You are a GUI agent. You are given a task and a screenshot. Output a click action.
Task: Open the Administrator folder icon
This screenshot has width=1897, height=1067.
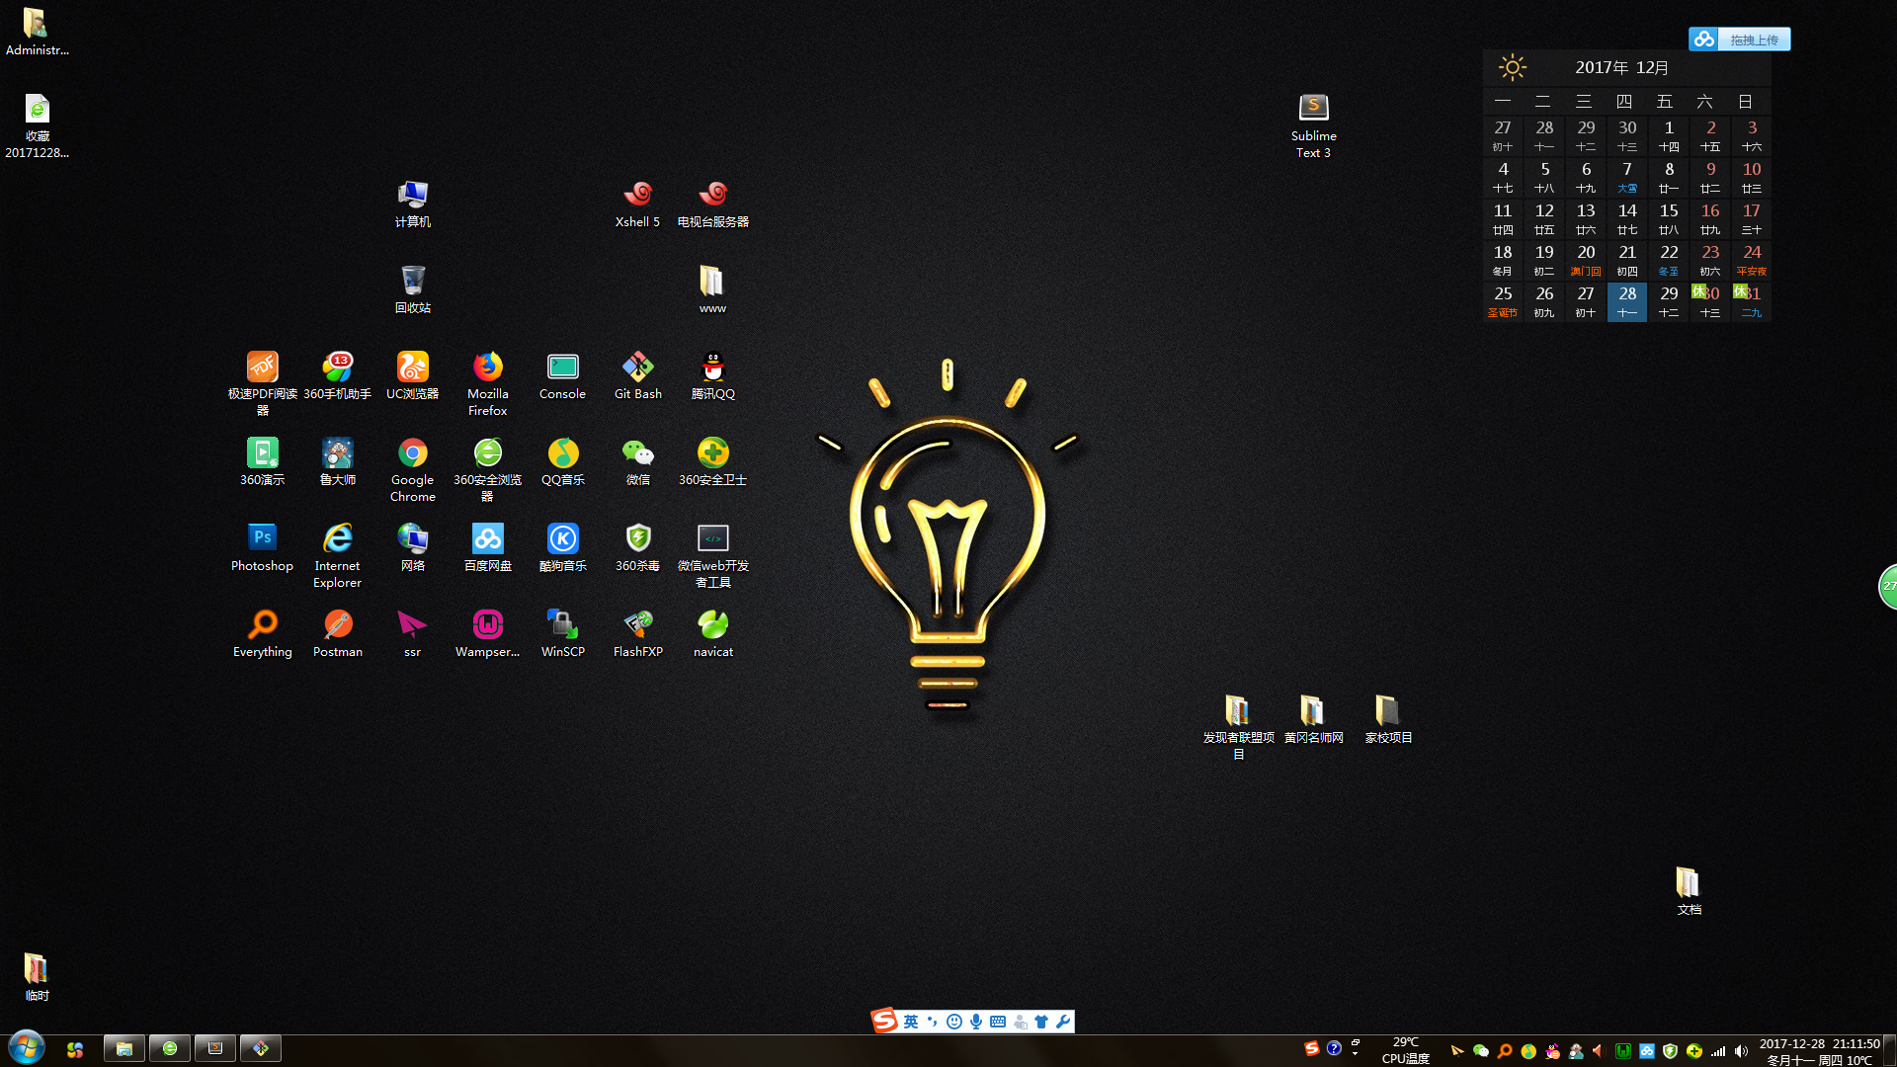37,31
